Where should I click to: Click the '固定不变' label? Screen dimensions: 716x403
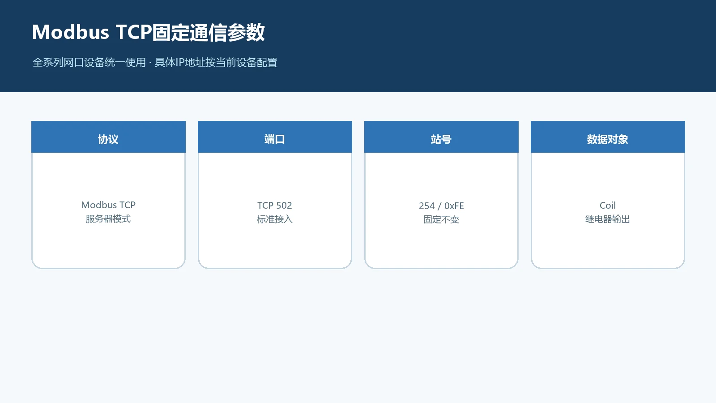pyautogui.click(x=441, y=220)
